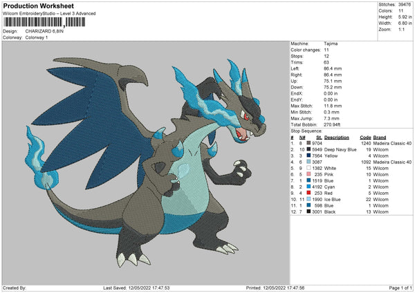Select the Height value '5.92 in'
The image size is (415, 293).
coord(405,17)
